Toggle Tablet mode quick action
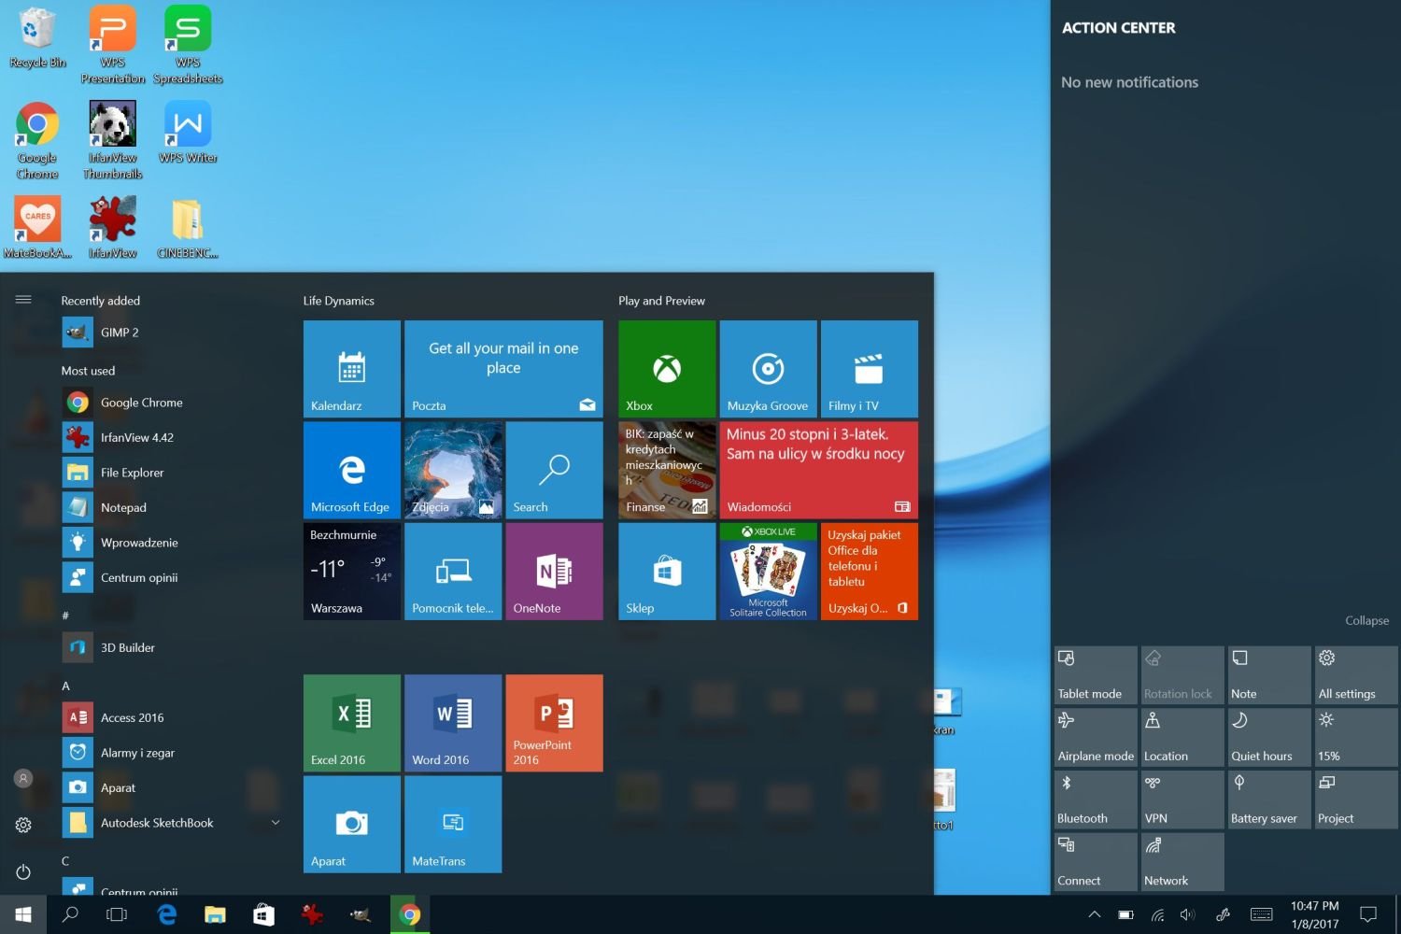This screenshot has width=1401, height=934. click(1096, 675)
